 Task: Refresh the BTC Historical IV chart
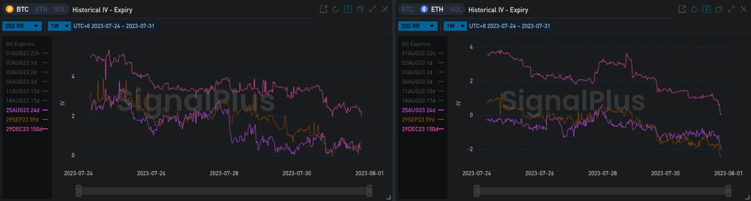(335, 9)
